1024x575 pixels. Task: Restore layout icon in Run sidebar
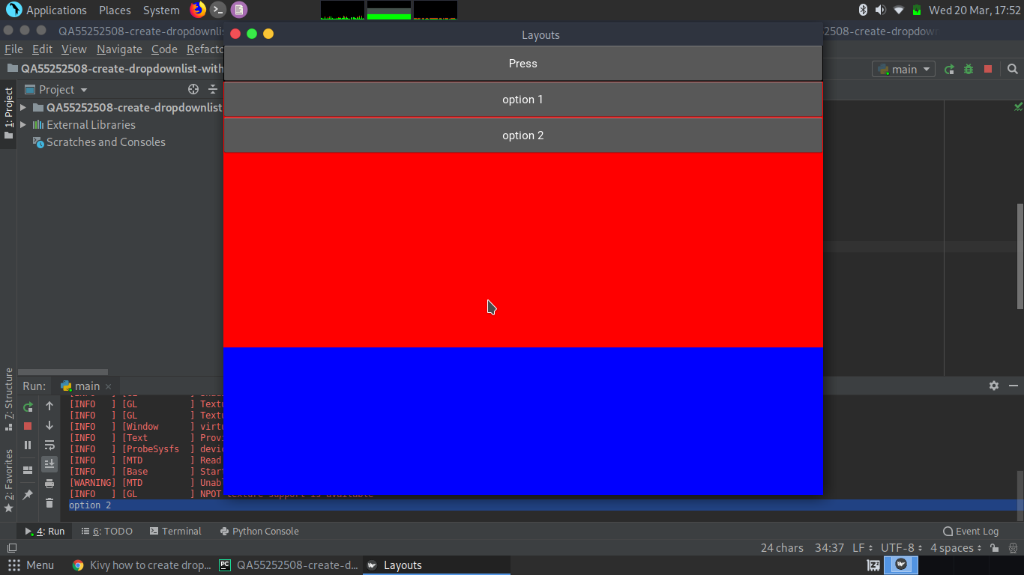(x=28, y=470)
